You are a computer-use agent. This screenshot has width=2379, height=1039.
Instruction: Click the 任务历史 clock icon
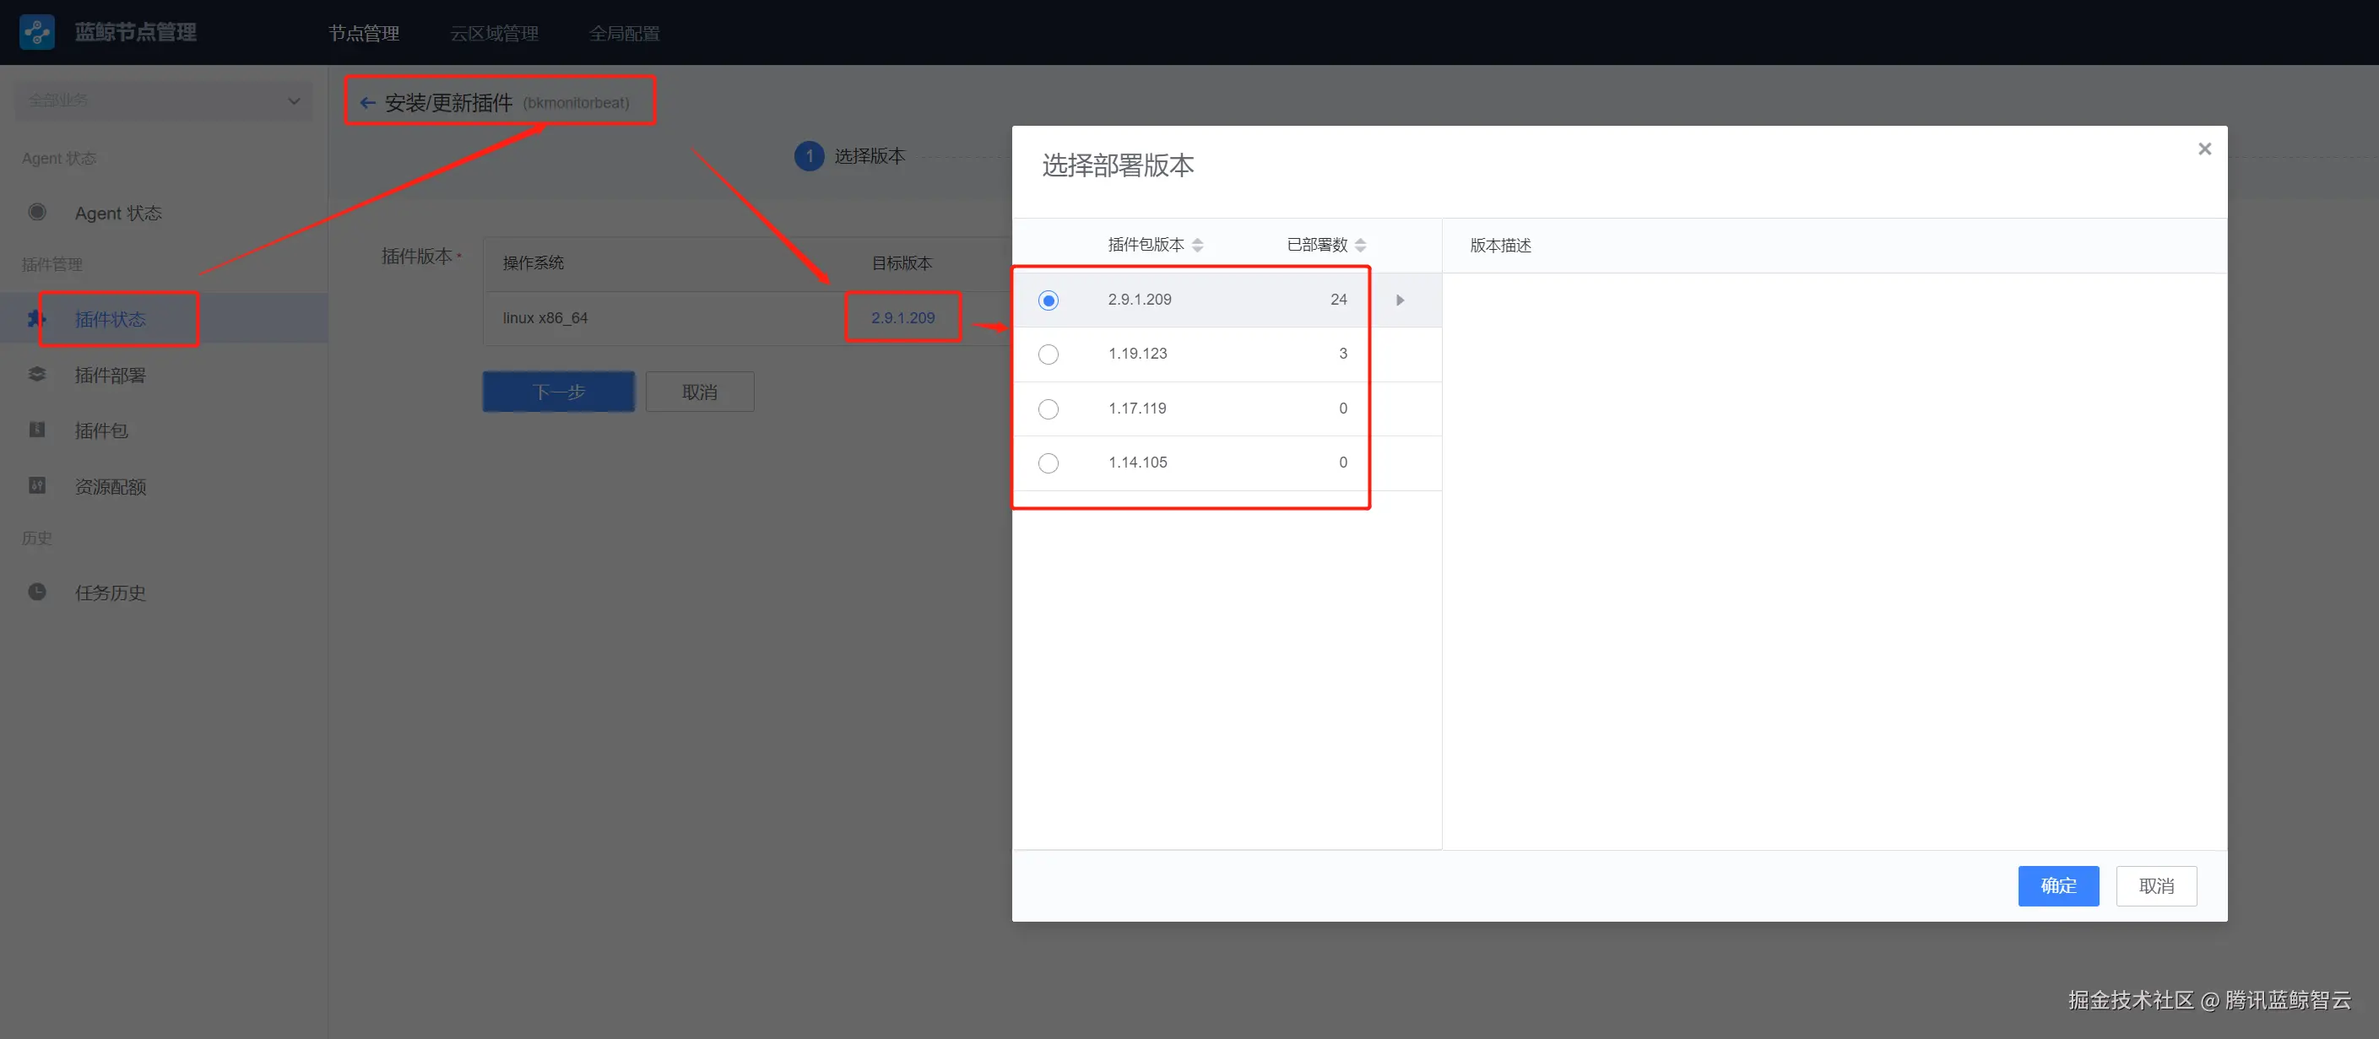[x=37, y=592]
